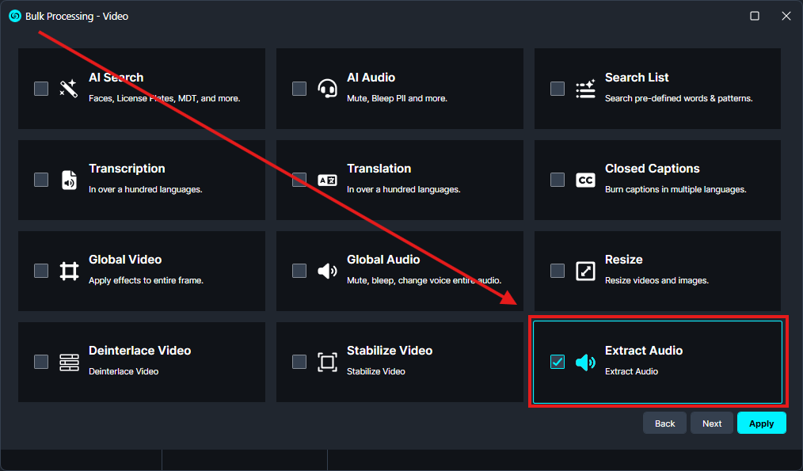Return with the Back button
Screen dimensions: 803x471
tap(664, 424)
